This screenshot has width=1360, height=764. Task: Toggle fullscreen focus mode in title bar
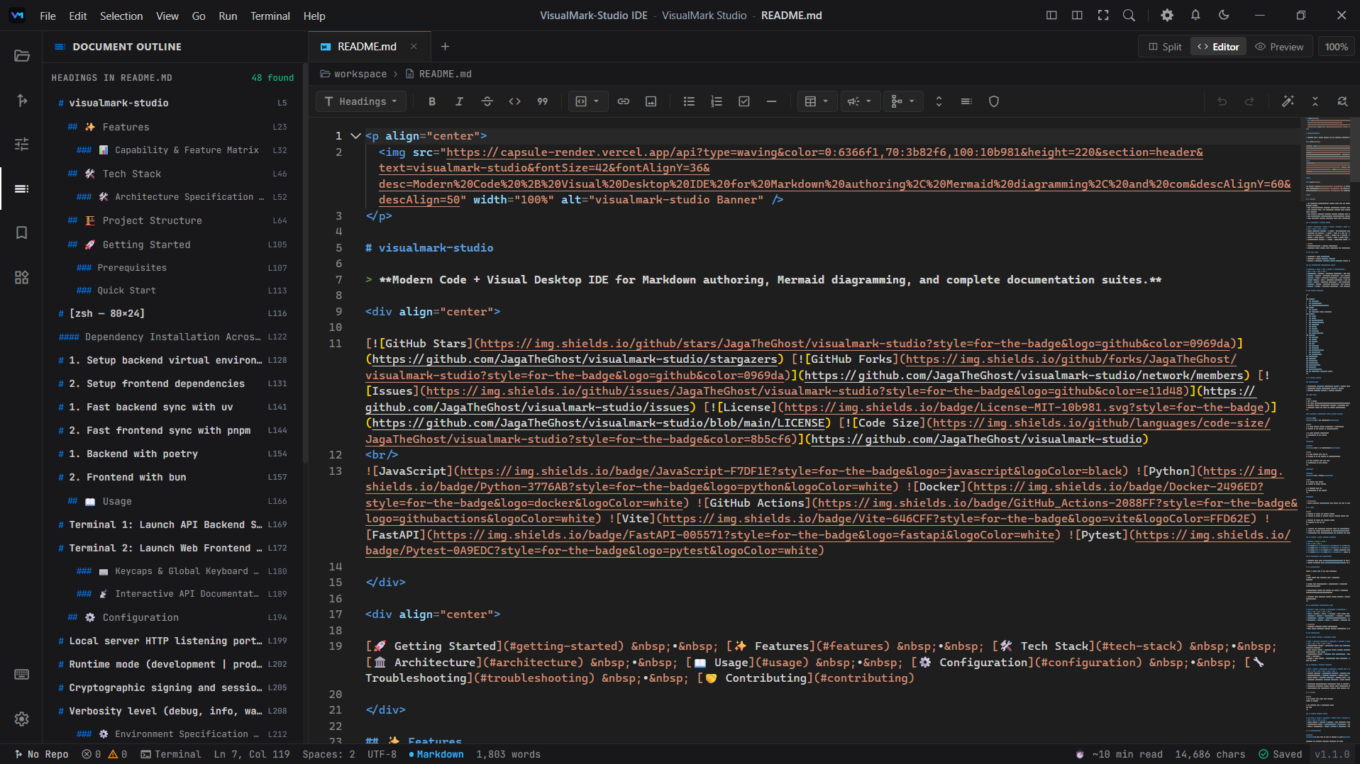(1103, 15)
